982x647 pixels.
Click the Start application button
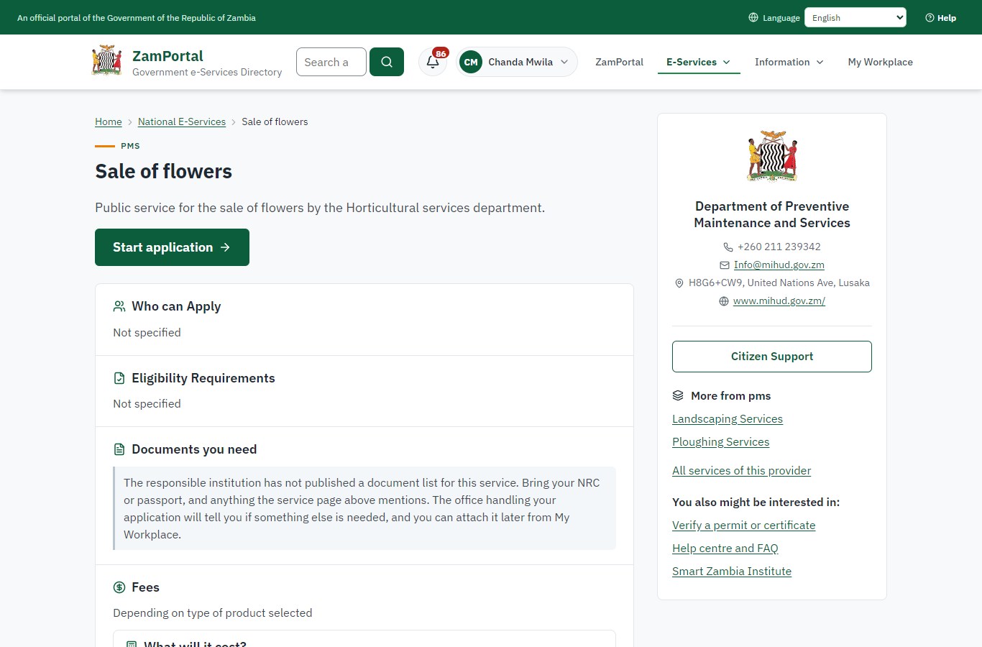pyautogui.click(x=172, y=247)
